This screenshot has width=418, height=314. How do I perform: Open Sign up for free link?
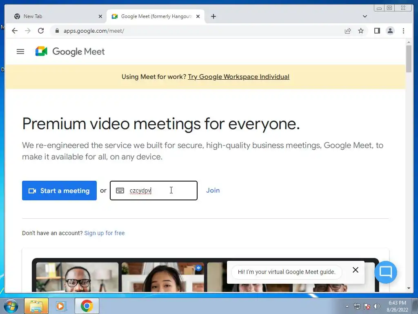tap(104, 233)
